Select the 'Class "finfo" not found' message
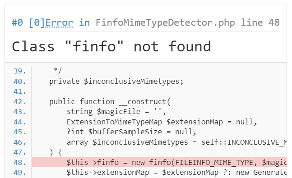Image resolution: width=292 pixels, height=178 pixels. click(x=111, y=46)
